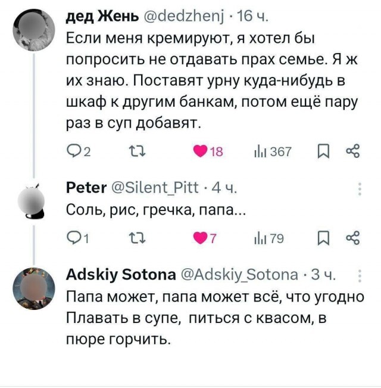The width and height of the screenshot is (381, 388).
Task: Open more options menu on Adskiy Sotona's tweet
Action: tap(359, 275)
